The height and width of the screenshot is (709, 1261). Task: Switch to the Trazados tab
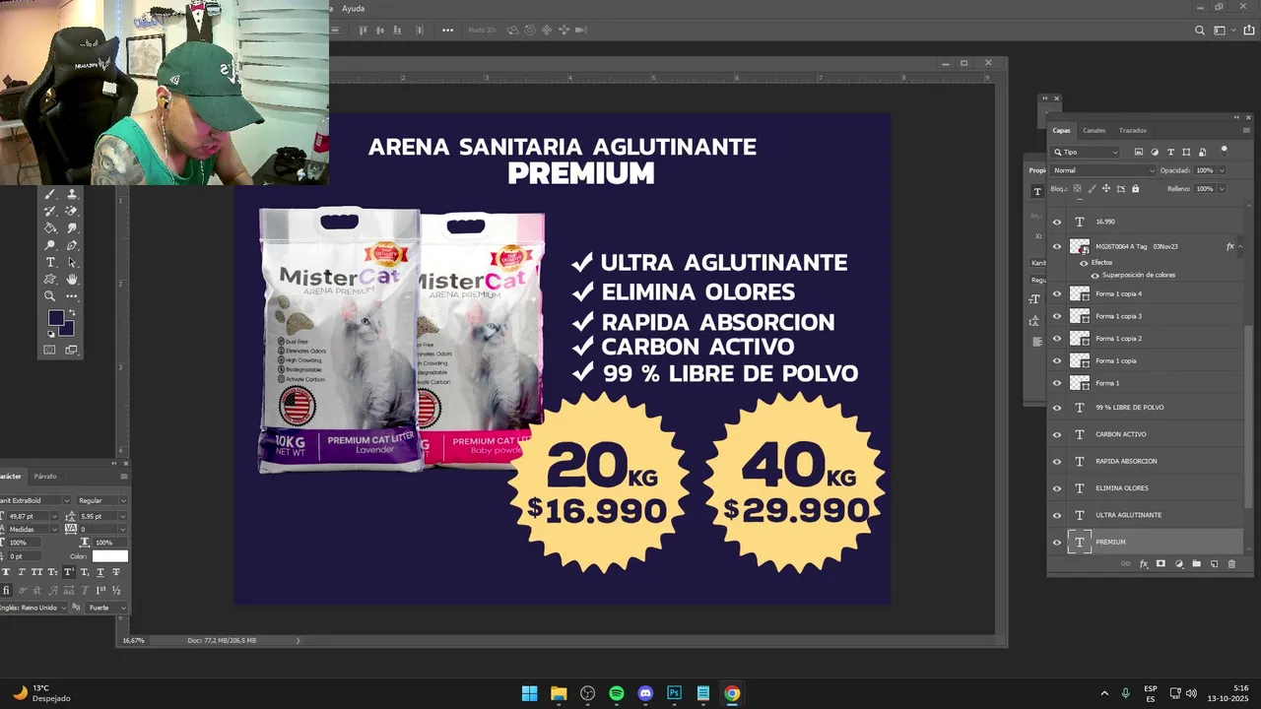click(x=1132, y=131)
